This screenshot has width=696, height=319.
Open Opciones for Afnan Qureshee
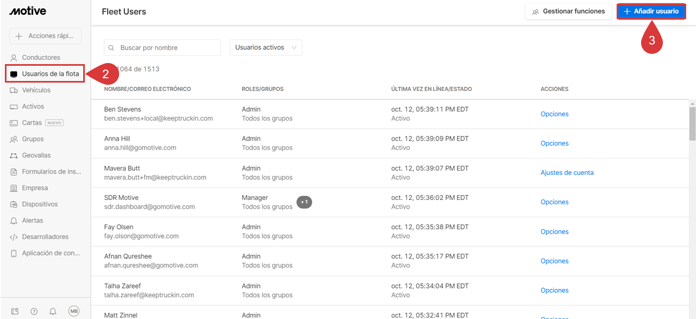click(555, 261)
